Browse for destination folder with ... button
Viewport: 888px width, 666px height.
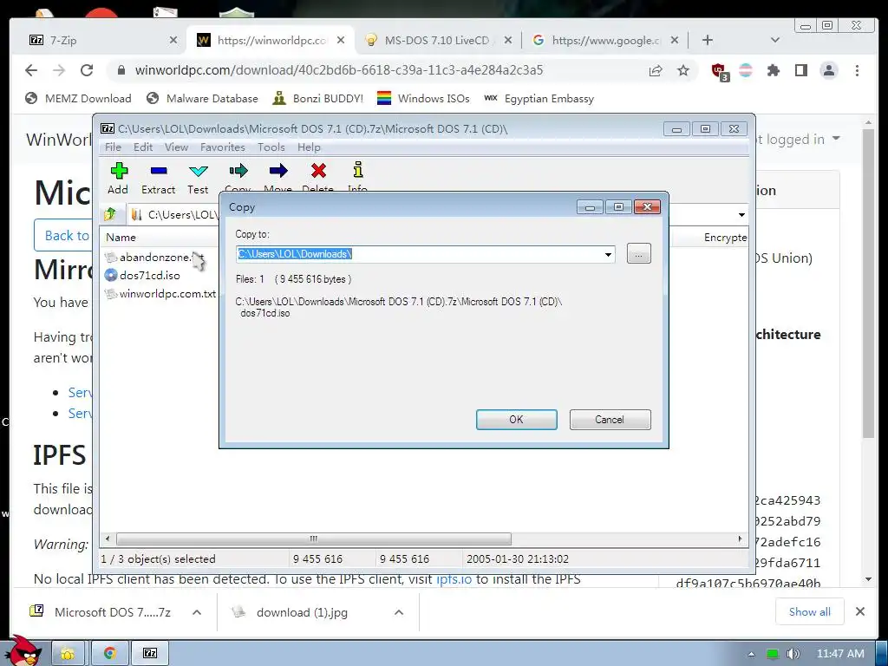coord(639,254)
